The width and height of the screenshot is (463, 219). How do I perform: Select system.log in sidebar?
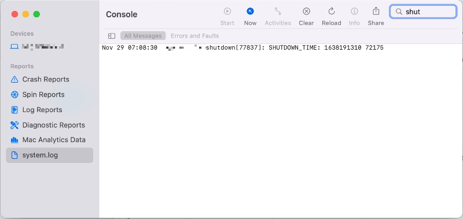coord(49,155)
